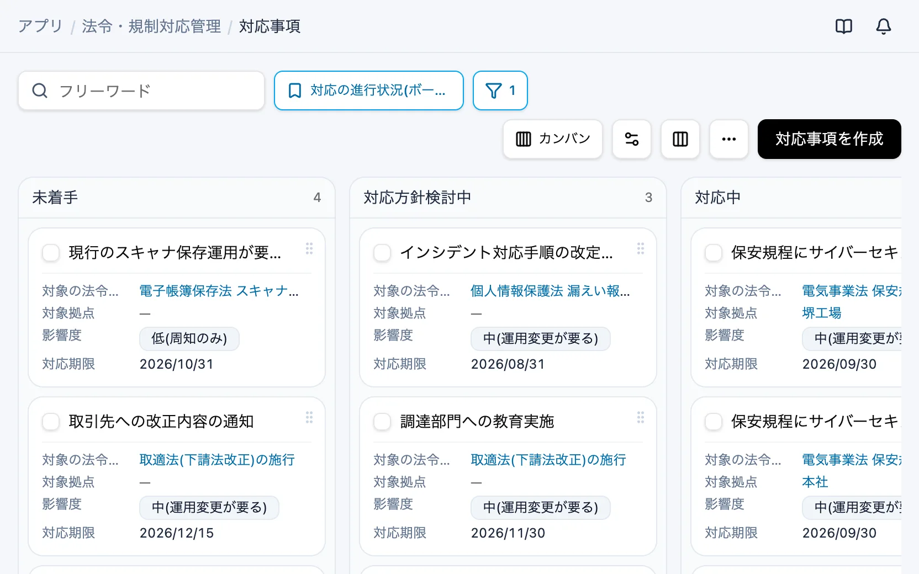919x574 pixels.
Task: Click the deadline 2026/08/31
Action: [x=508, y=364]
